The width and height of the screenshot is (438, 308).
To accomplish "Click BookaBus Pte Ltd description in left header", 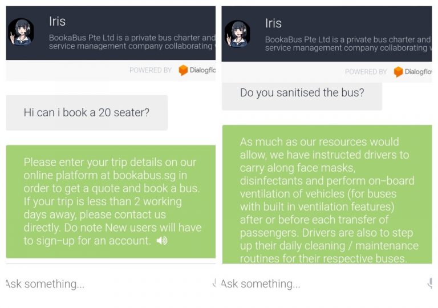I will tap(132, 42).
